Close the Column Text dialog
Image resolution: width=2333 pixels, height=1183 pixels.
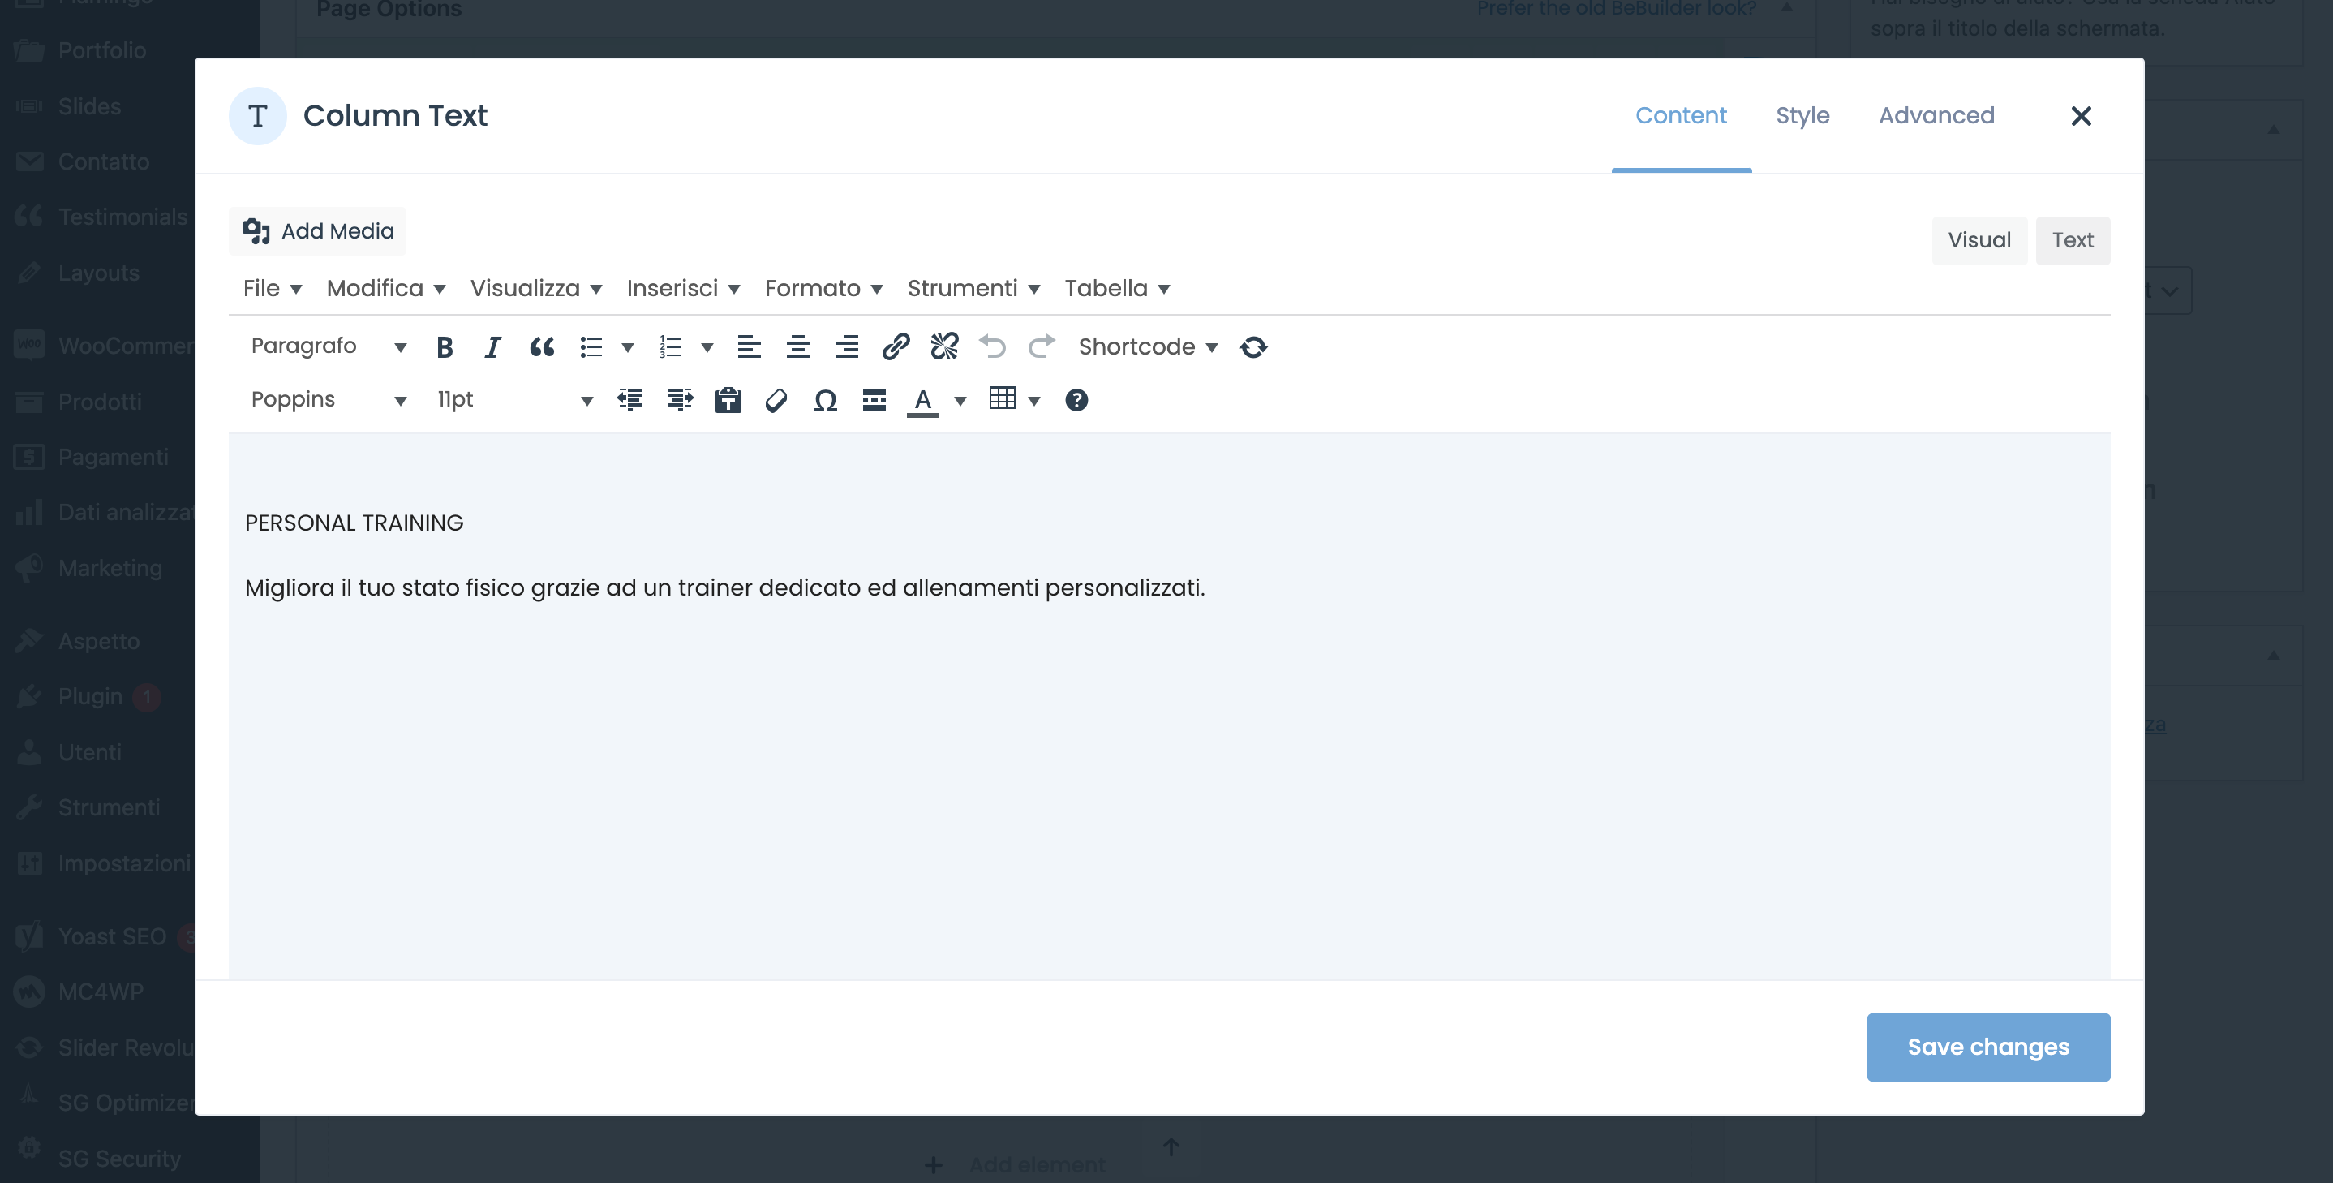point(2081,116)
